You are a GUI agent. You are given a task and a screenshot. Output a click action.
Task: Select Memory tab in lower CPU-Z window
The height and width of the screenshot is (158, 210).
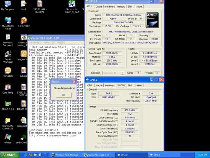(121, 85)
